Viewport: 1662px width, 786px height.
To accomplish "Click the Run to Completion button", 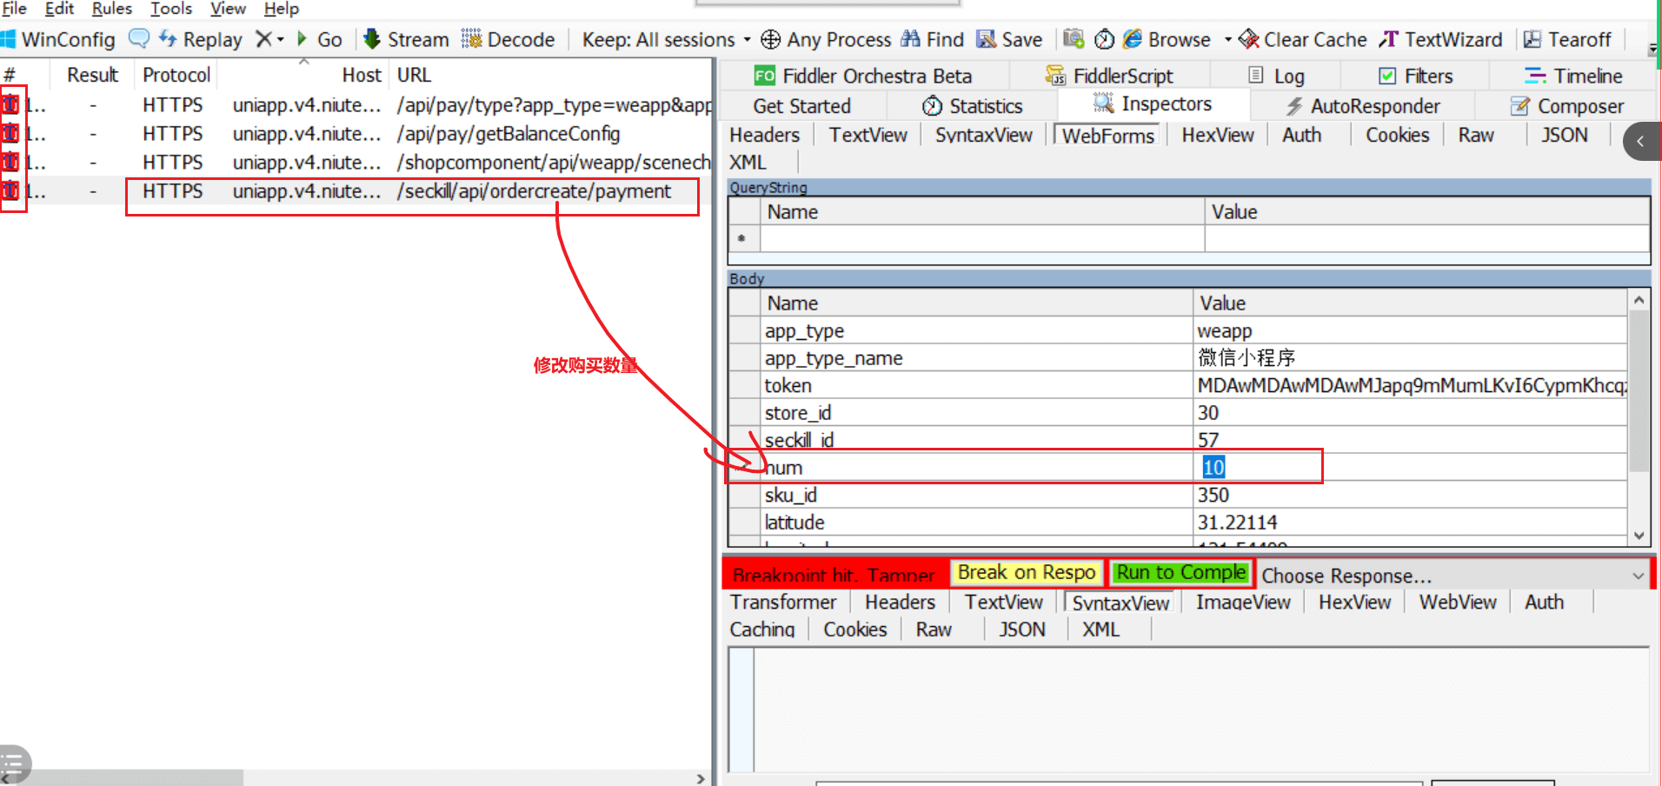I will 1181,573.
